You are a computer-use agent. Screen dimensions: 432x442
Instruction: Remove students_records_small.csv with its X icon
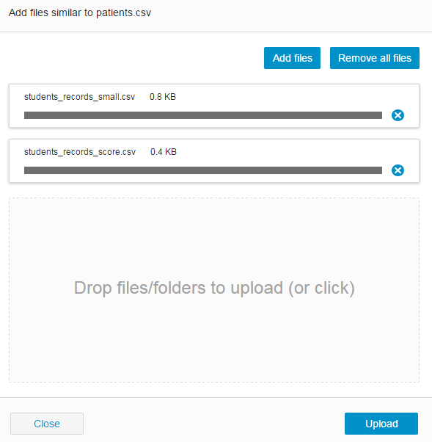[398, 115]
